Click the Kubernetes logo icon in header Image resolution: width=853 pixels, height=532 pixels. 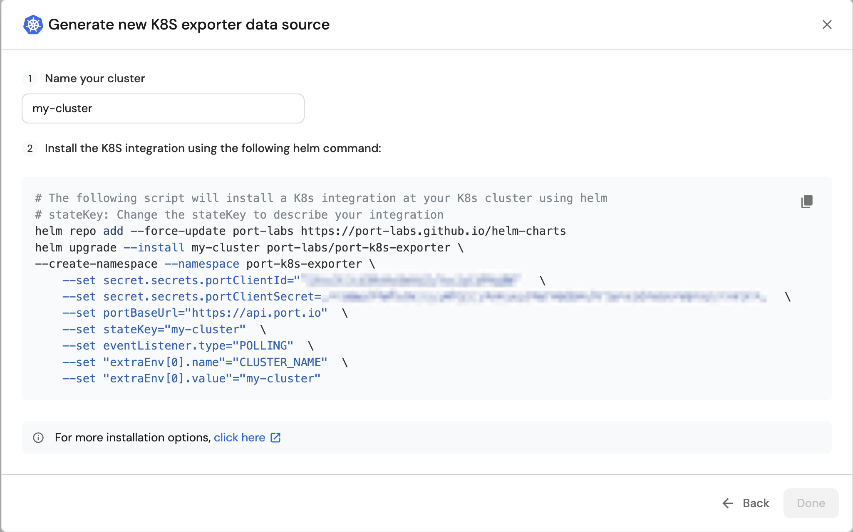click(x=33, y=25)
